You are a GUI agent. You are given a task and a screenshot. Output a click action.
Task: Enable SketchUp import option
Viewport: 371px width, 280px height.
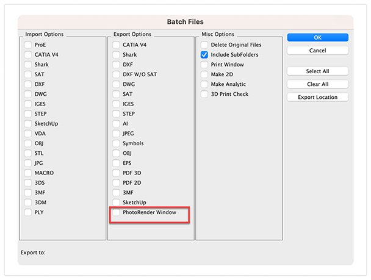tap(28, 124)
